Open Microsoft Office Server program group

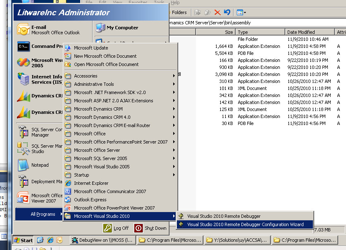pyautogui.click(x=120, y=150)
